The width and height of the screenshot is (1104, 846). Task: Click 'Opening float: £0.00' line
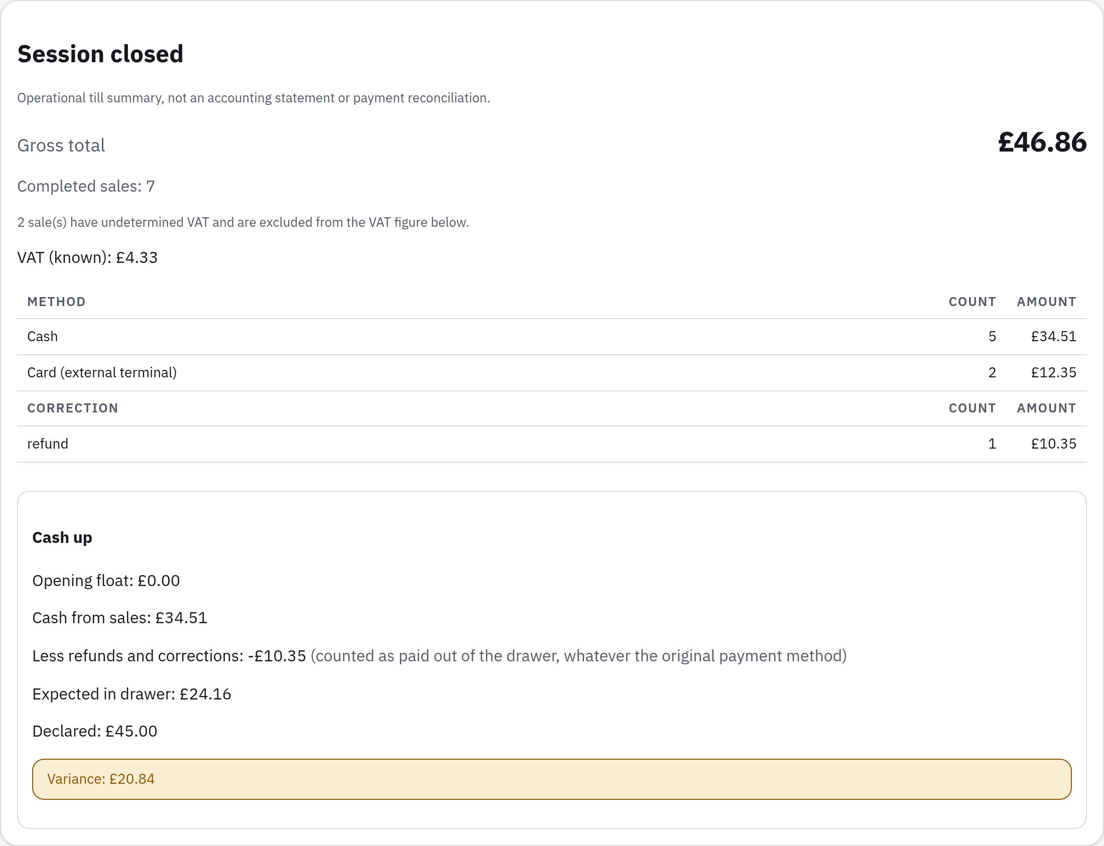(x=106, y=581)
